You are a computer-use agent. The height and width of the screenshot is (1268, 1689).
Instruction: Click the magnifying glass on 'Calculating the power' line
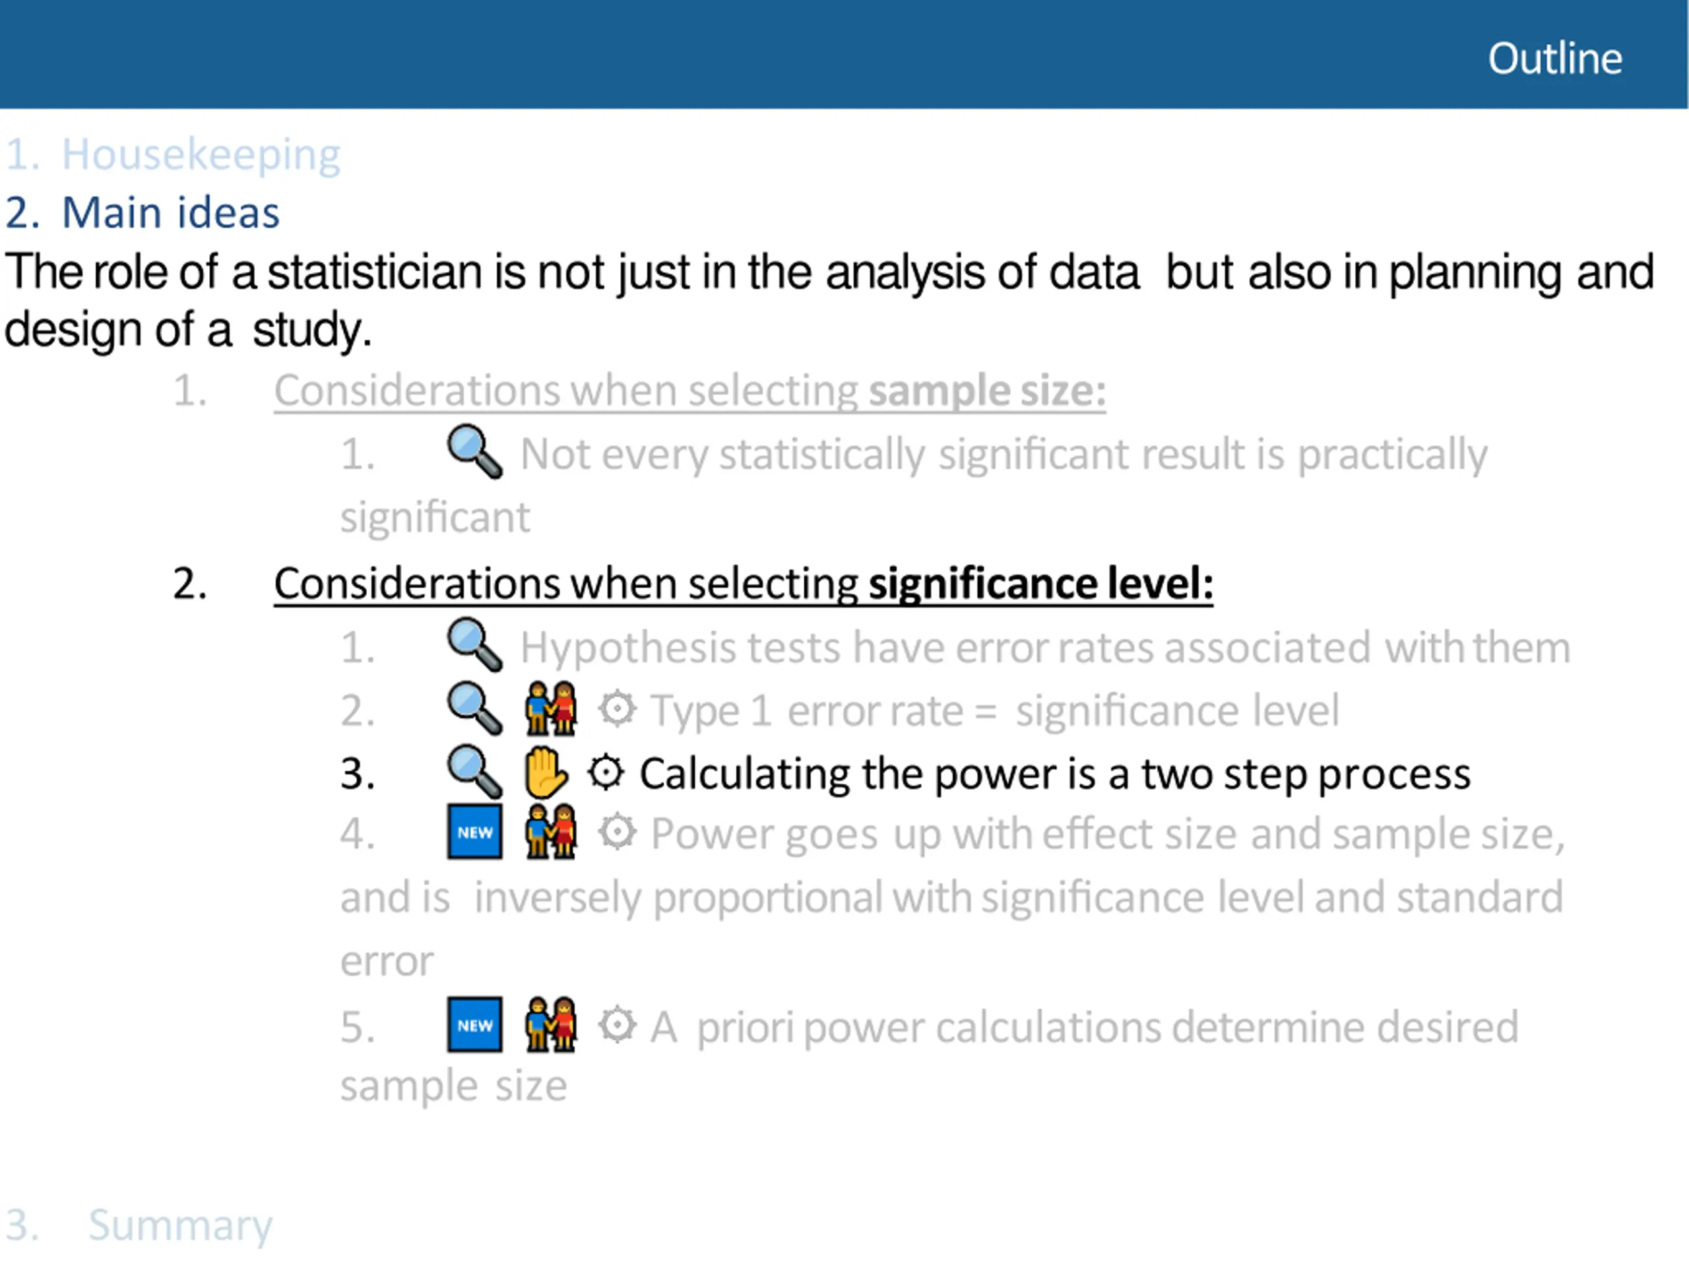point(474,773)
